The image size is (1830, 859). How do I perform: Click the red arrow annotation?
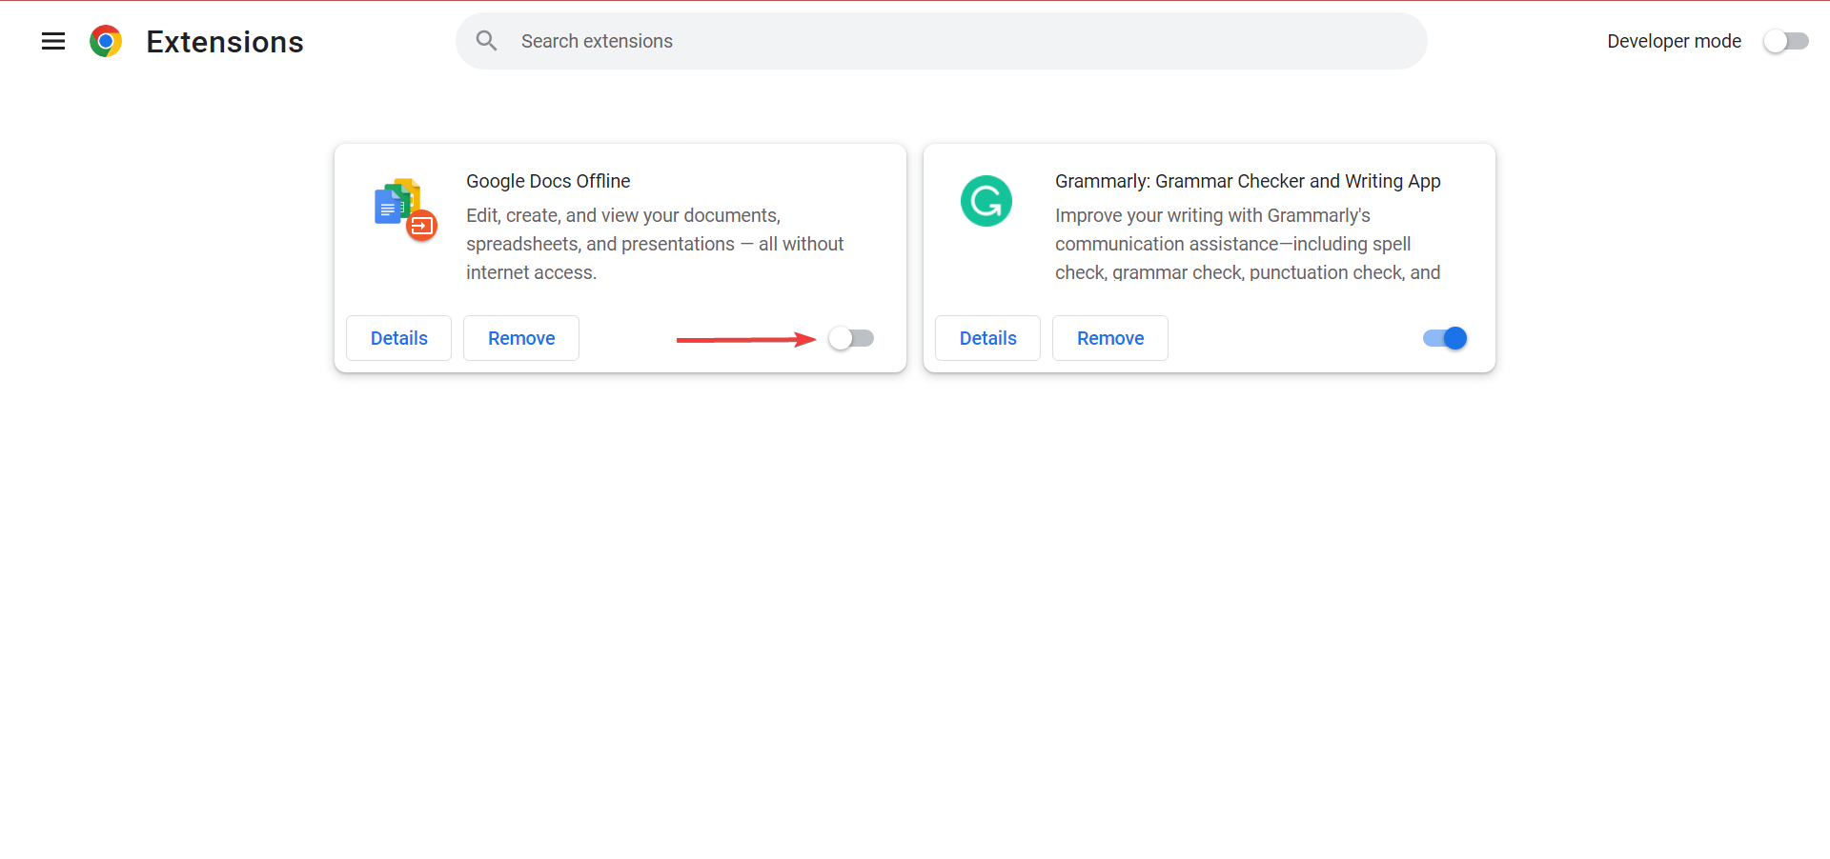tap(745, 339)
